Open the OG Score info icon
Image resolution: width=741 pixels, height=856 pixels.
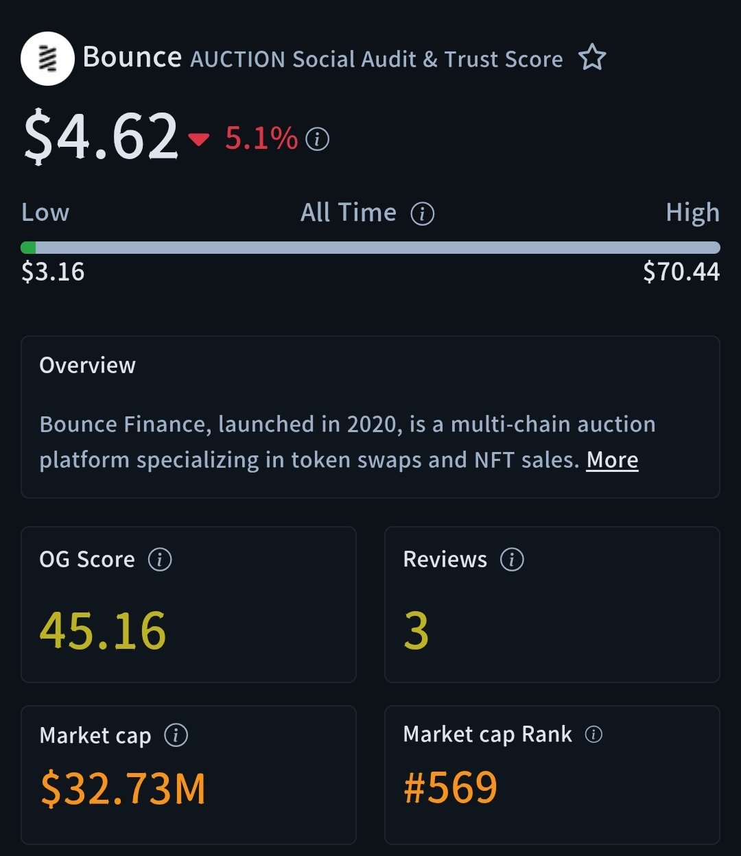pyautogui.click(x=160, y=560)
